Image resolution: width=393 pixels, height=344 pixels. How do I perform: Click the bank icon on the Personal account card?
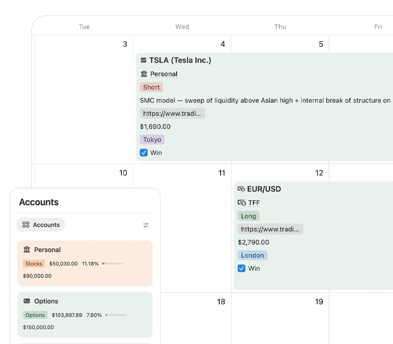click(x=26, y=249)
